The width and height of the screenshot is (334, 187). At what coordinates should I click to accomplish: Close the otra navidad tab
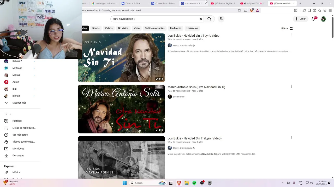(294, 3)
